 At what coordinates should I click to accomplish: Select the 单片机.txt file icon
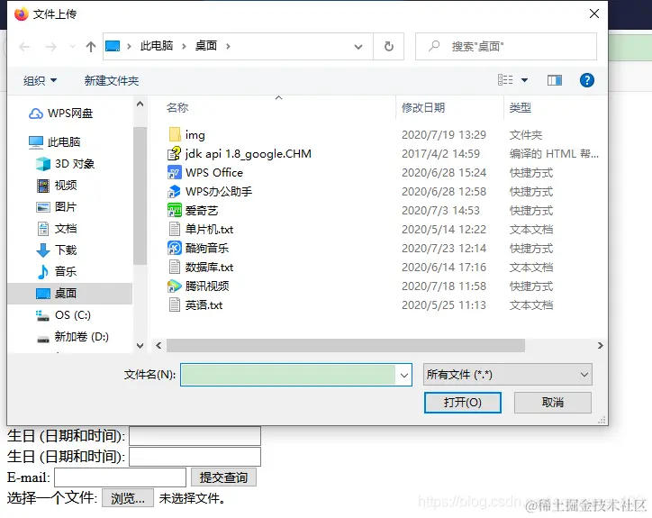tap(175, 229)
